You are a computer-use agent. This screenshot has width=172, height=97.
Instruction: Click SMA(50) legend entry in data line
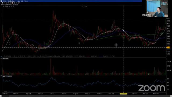(x=94, y=56)
